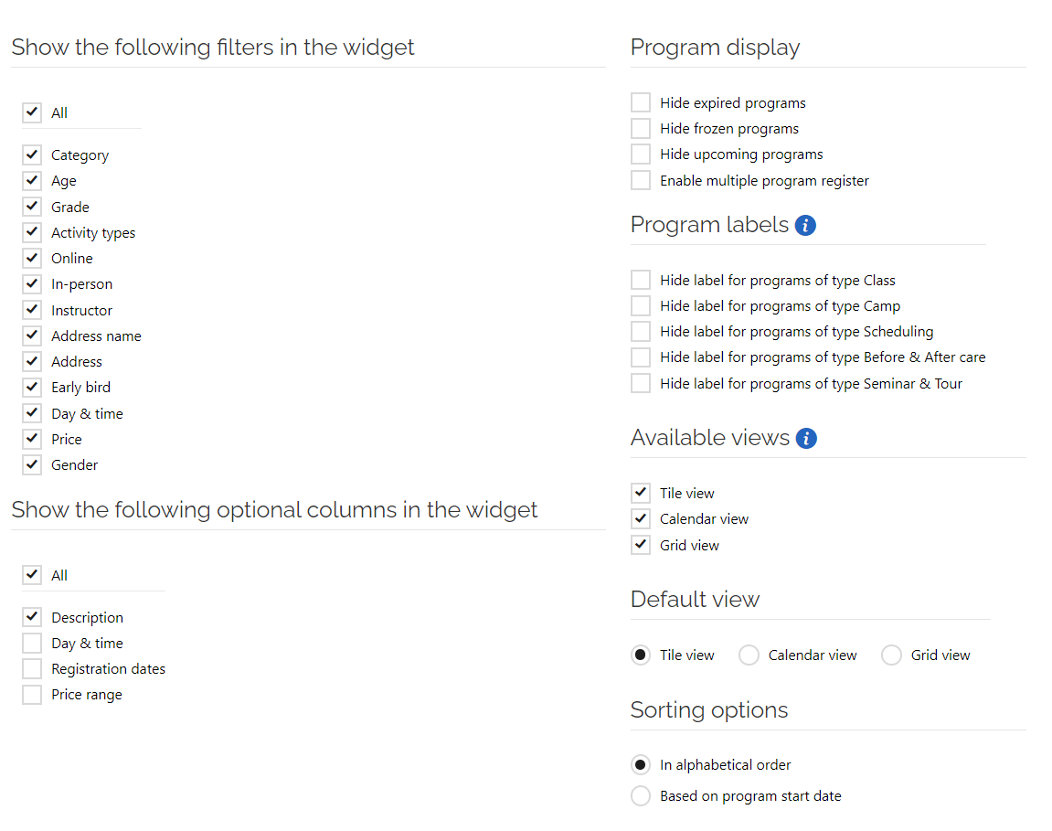
Task: Uncheck Grid view in Available views
Action: pos(641,545)
